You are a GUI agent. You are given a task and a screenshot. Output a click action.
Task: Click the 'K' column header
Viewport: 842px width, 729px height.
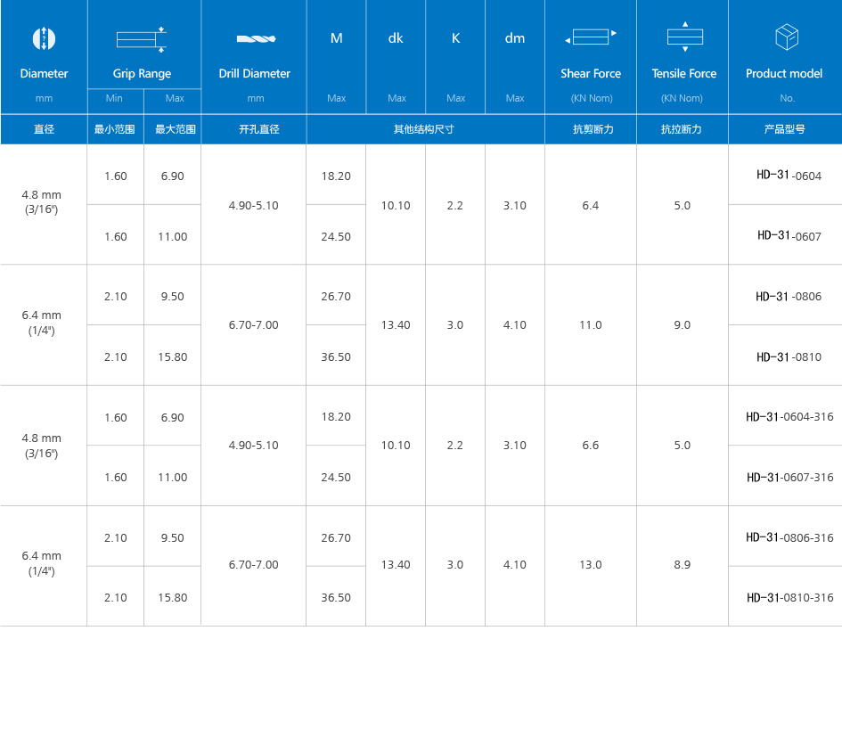click(455, 38)
